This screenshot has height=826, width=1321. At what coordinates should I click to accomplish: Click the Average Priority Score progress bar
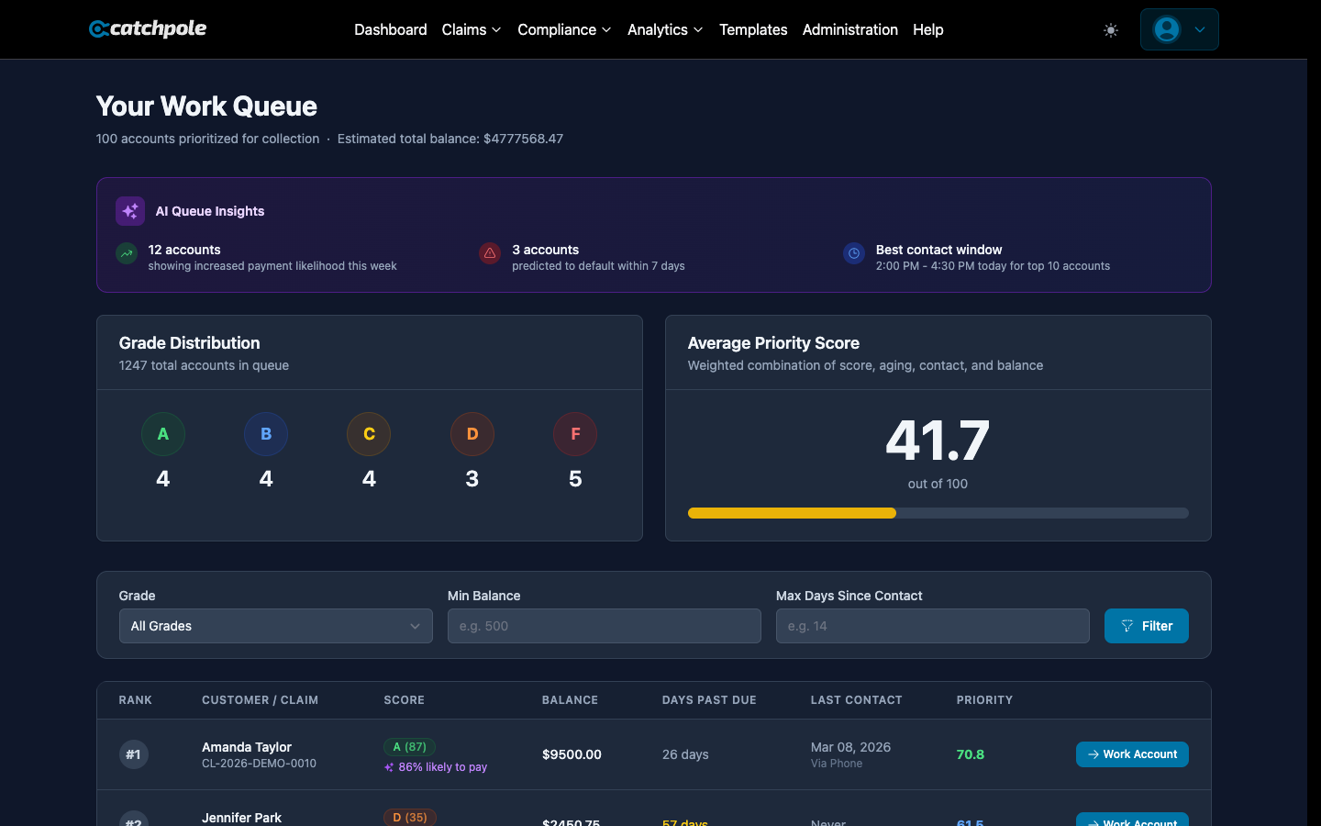(938, 513)
